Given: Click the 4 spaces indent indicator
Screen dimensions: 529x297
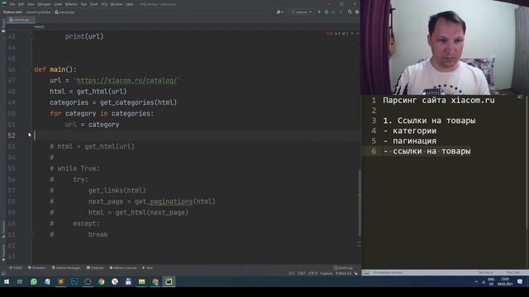Looking at the screenshot, I should (326, 273).
